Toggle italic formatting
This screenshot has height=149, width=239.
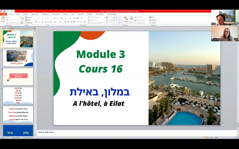coord(39,22)
